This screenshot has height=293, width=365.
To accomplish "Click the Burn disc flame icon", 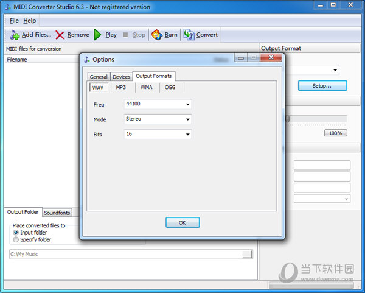I will tap(157, 35).
